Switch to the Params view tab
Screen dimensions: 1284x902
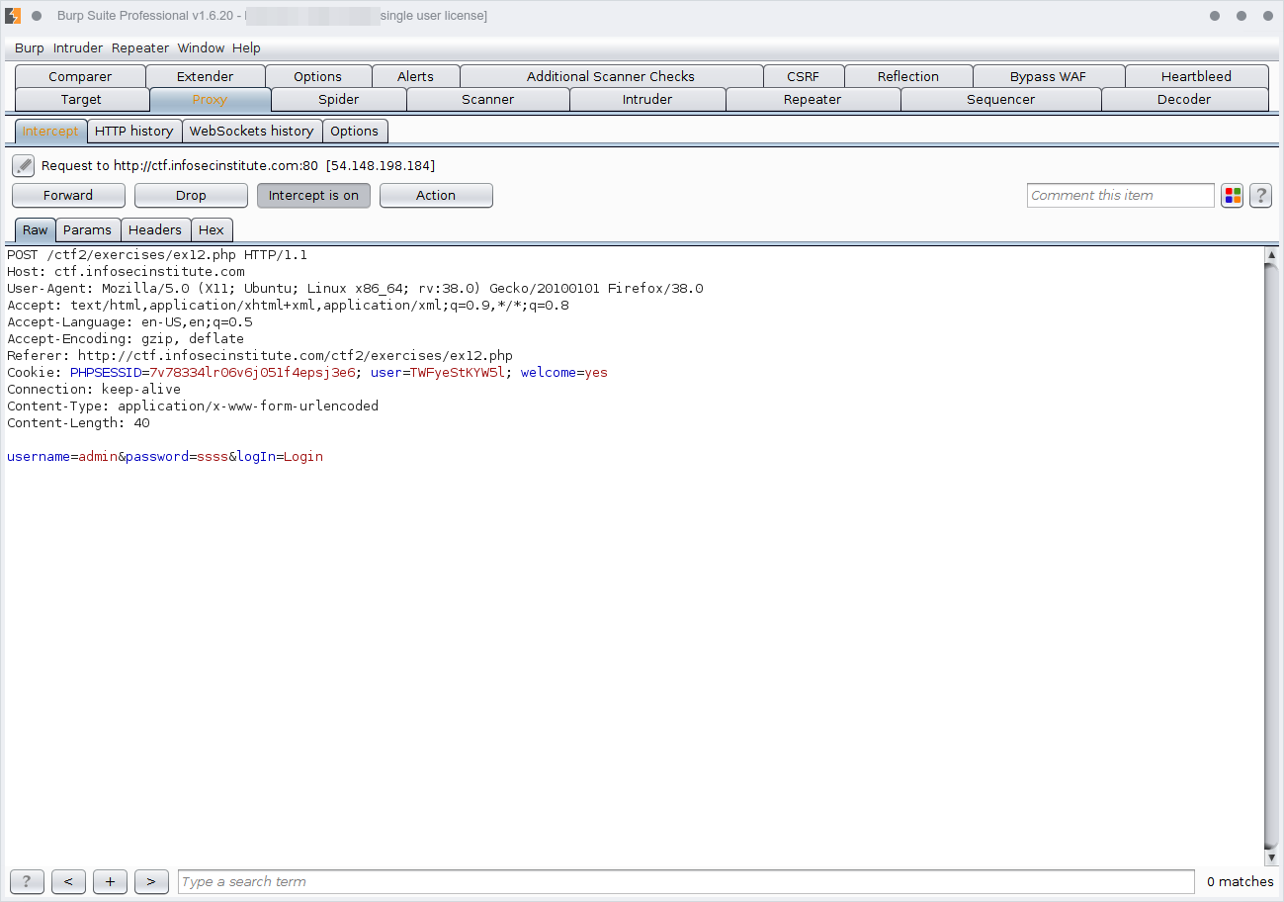(87, 229)
